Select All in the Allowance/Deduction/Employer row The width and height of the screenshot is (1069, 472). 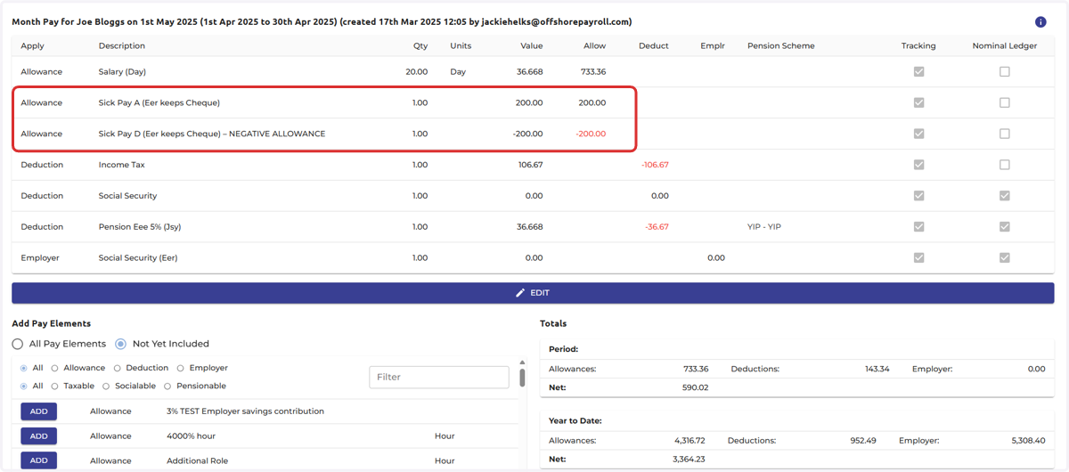[x=24, y=368]
